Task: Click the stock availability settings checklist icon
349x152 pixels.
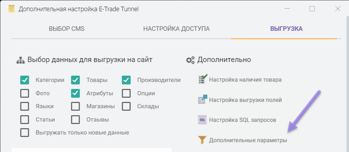Action: (x=203, y=80)
